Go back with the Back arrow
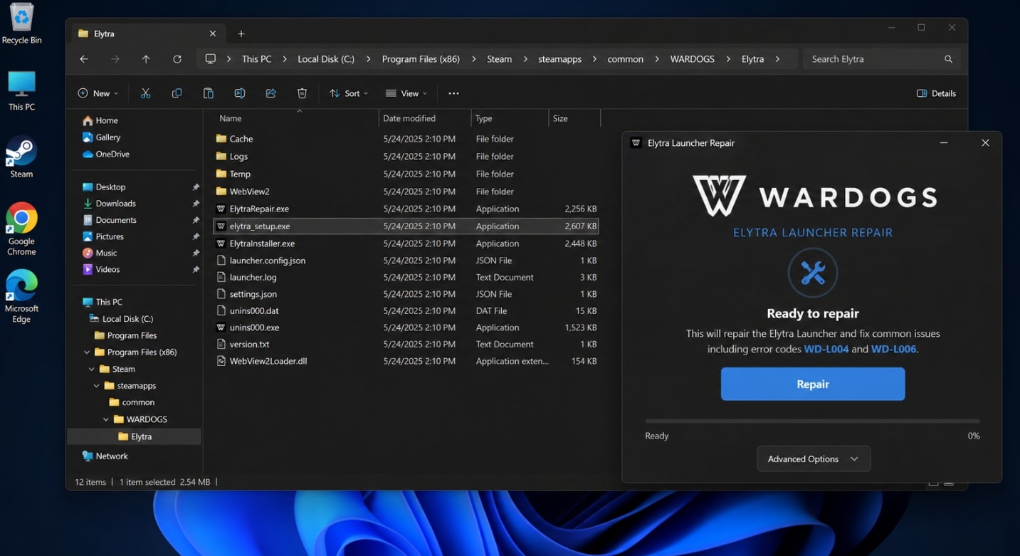Screen dimensions: 1020x556 coord(84,59)
